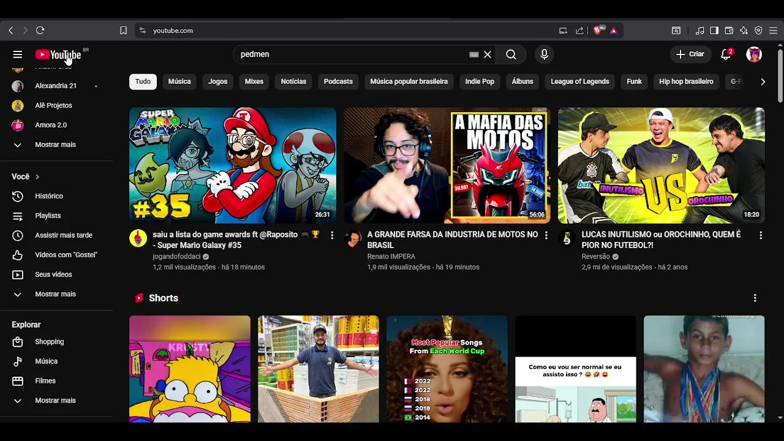Open the browser main menu
The image size is (784, 441).
point(773,31)
